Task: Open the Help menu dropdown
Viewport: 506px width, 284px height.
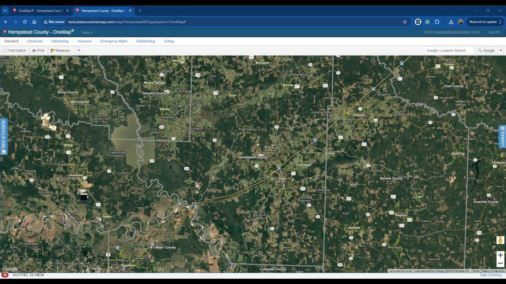Action: tap(87, 33)
